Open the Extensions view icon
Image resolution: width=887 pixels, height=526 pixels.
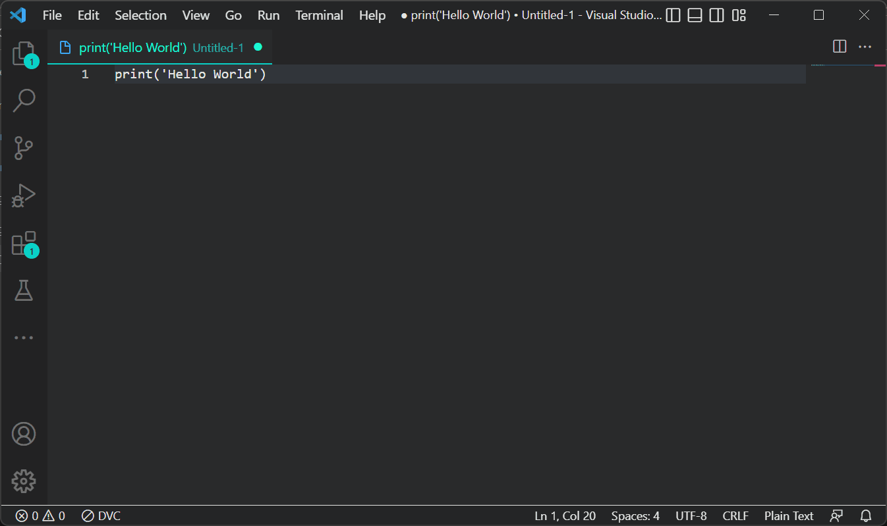tap(24, 243)
